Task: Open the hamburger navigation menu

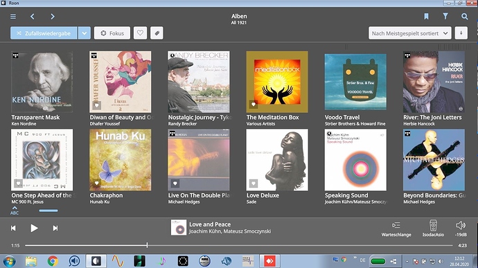Action: pyautogui.click(x=13, y=17)
